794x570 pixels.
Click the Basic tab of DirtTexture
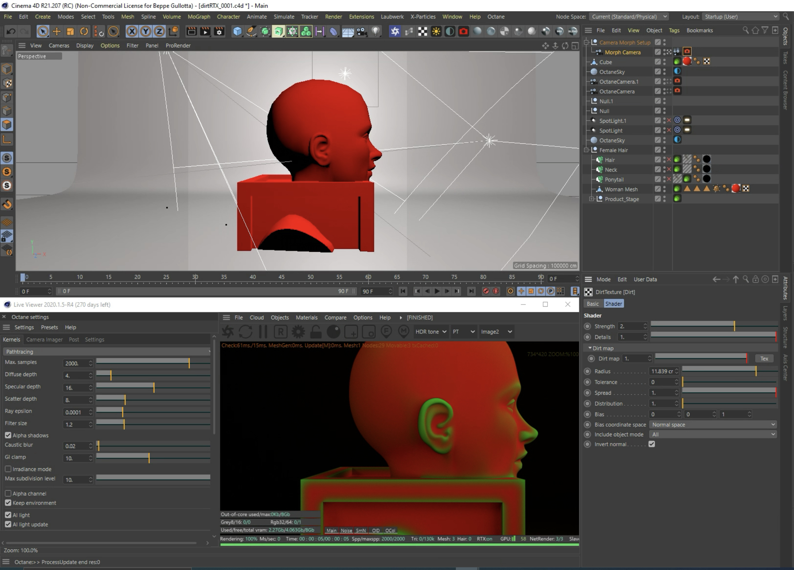(x=592, y=304)
